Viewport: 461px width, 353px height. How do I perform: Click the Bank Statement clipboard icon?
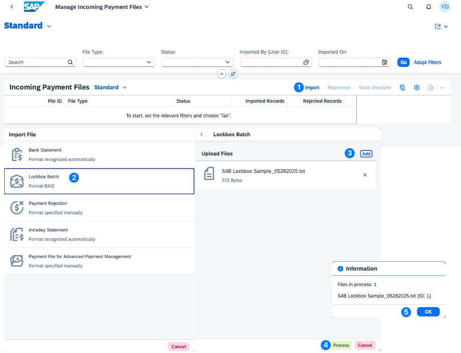[17, 154]
